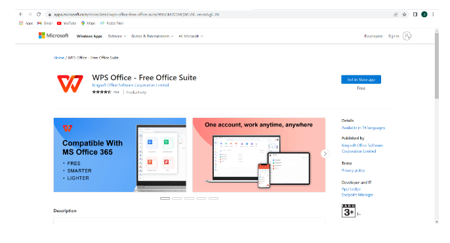The height and width of the screenshot is (243, 450).
Task: Click the scrollbar down arrow
Action: [436, 222]
